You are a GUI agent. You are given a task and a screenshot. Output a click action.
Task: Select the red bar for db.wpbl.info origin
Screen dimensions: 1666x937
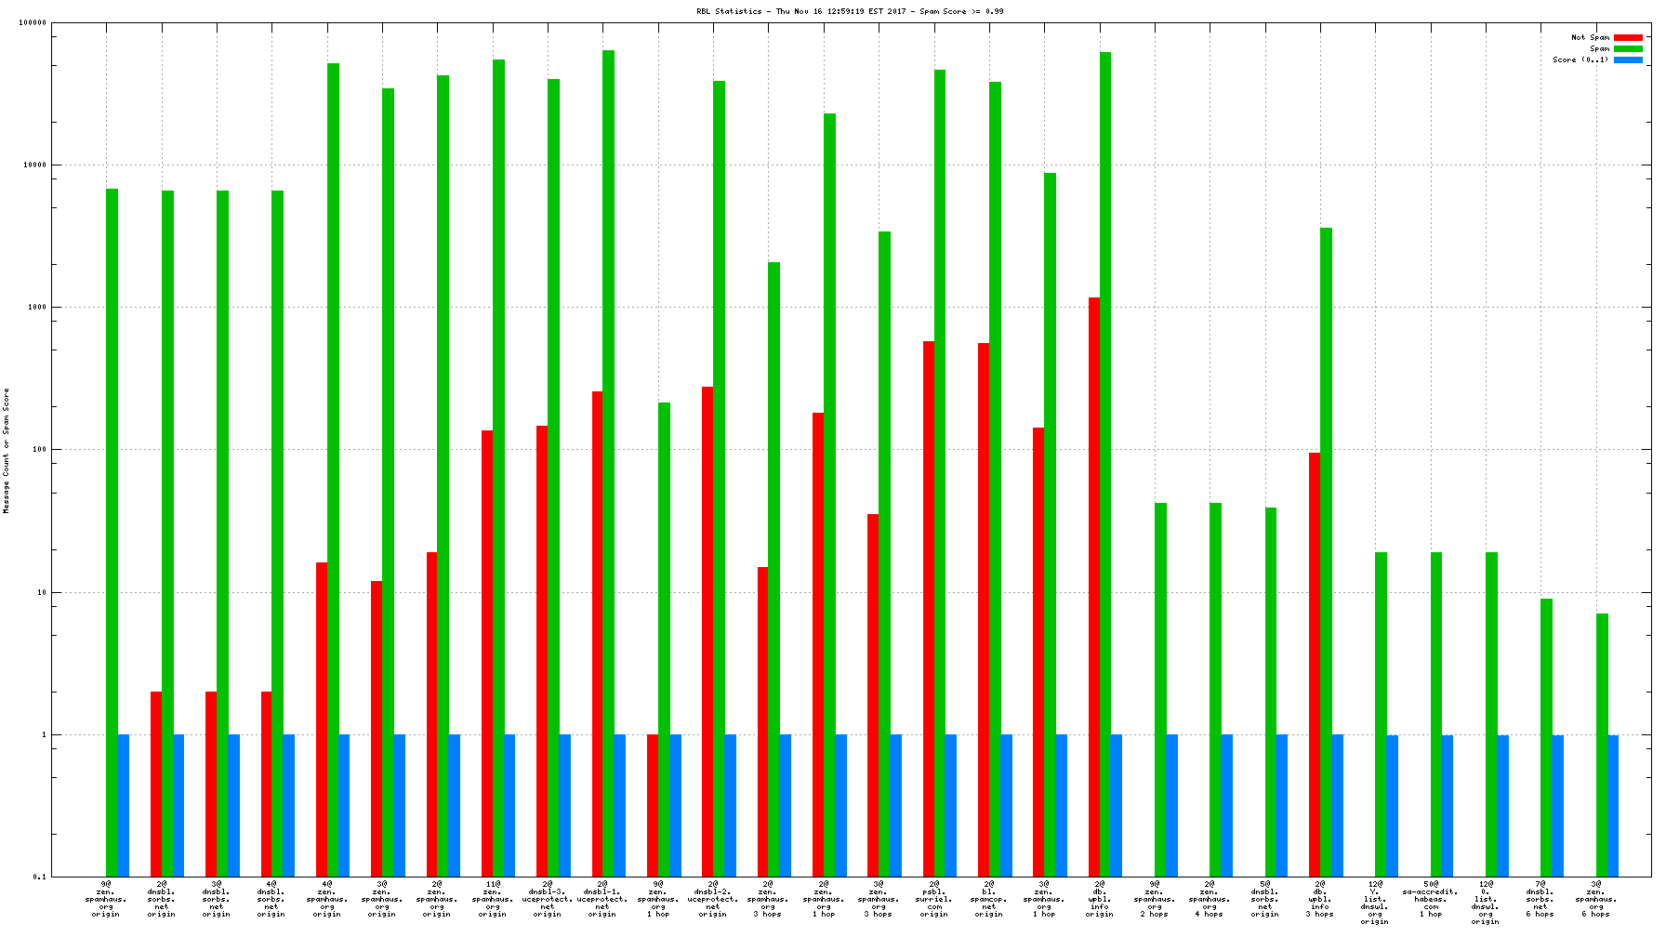[1094, 586]
